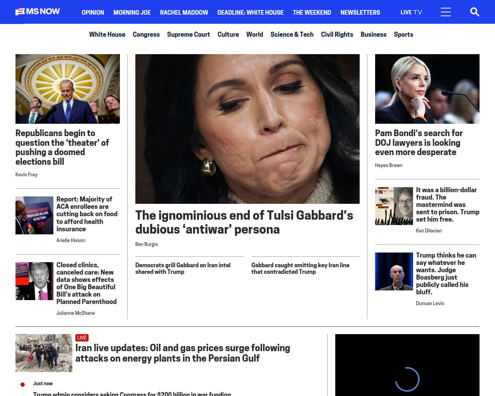Watch Live TV link
The height and width of the screenshot is (396, 495).
411,12
